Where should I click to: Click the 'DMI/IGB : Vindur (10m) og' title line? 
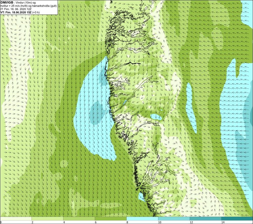click(18, 3)
